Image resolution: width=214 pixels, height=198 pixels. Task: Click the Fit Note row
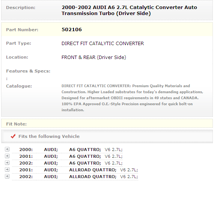[107, 124]
